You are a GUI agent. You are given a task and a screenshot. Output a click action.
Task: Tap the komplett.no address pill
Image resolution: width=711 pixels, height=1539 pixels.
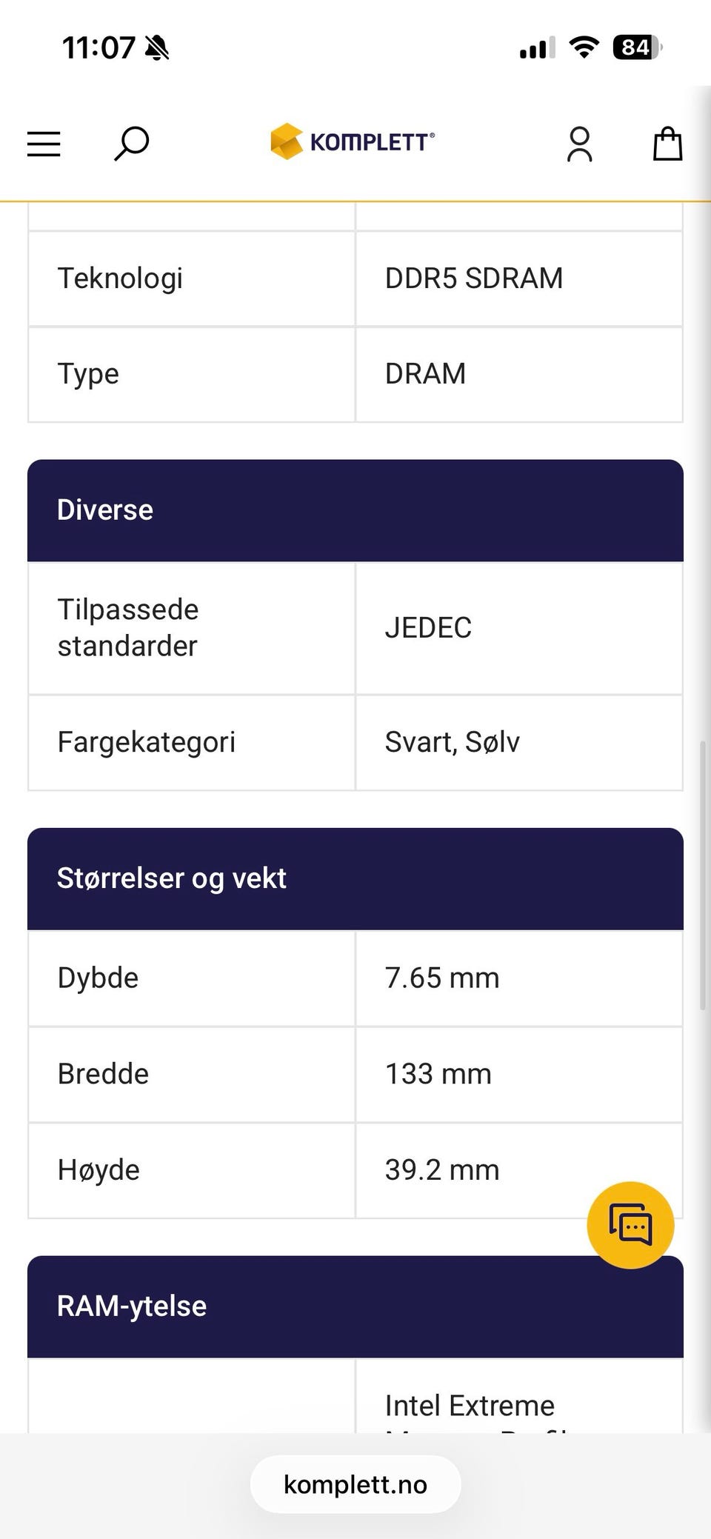coord(355,1484)
